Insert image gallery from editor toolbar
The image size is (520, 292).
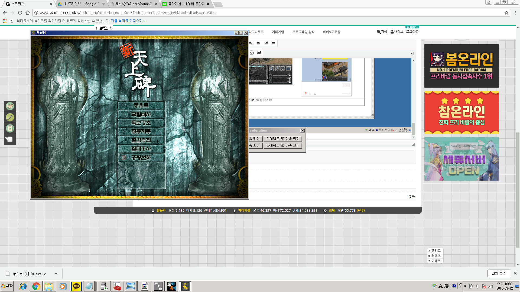(x=259, y=52)
